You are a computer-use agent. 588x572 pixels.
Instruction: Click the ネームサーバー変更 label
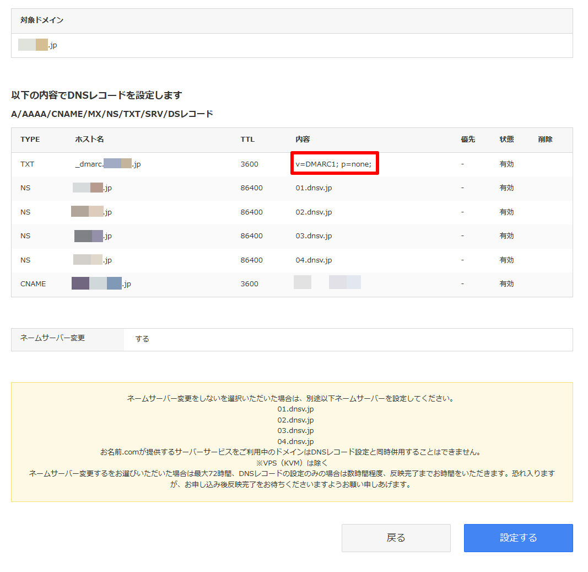pyautogui.click(x=53, y=338)
